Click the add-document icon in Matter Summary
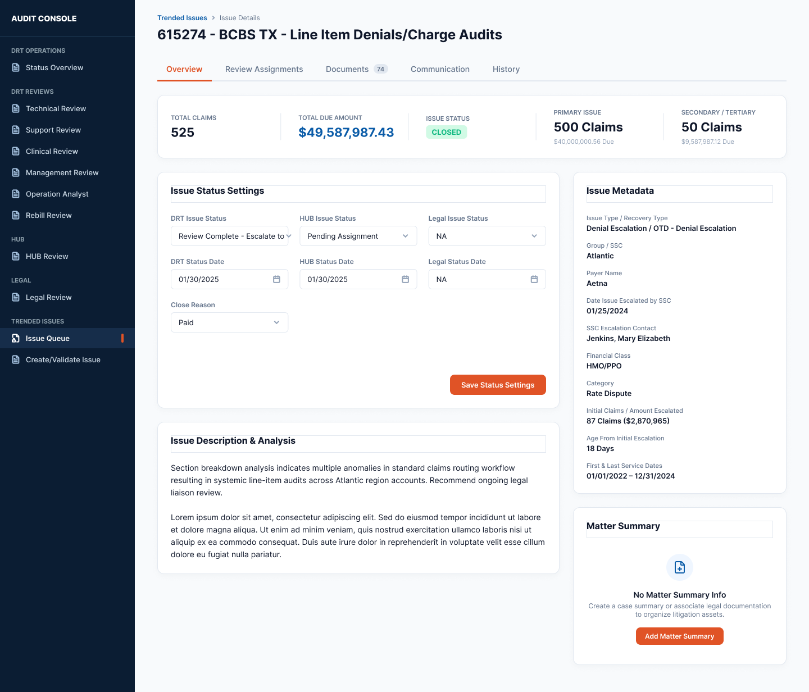 (x=680, y=567)
